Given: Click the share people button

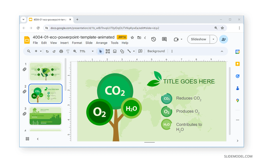Looking at the screenshot, I should [223, 39].
